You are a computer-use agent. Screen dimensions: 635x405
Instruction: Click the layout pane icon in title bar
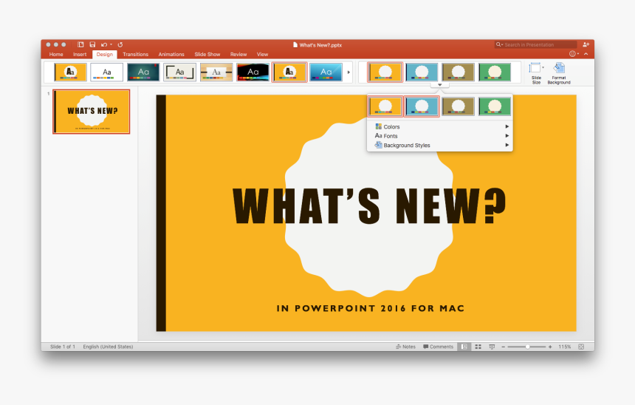[80, 44]
